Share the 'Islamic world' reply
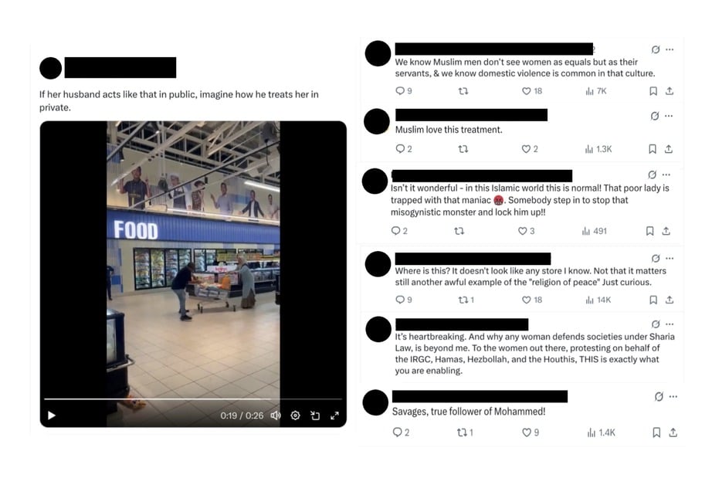The width and height of the screenshot is (712, 485). 666,231
